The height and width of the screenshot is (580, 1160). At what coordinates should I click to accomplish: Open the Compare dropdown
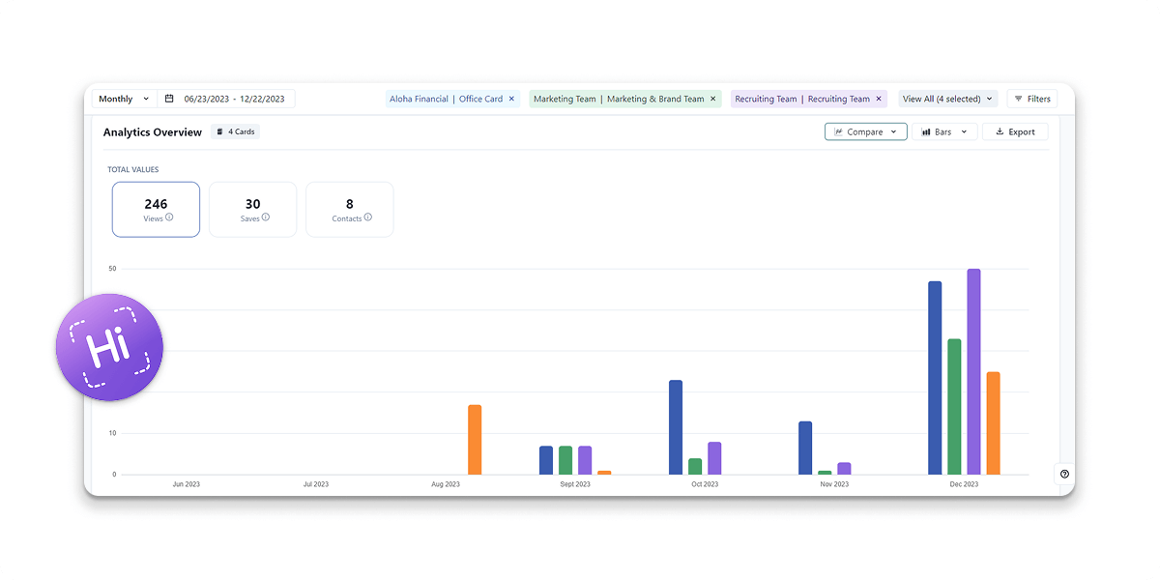(865, 131)
